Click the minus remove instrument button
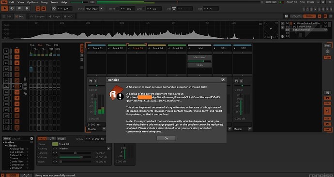The height and width of the screenshot is (177, 334). [x=283, y=23]
